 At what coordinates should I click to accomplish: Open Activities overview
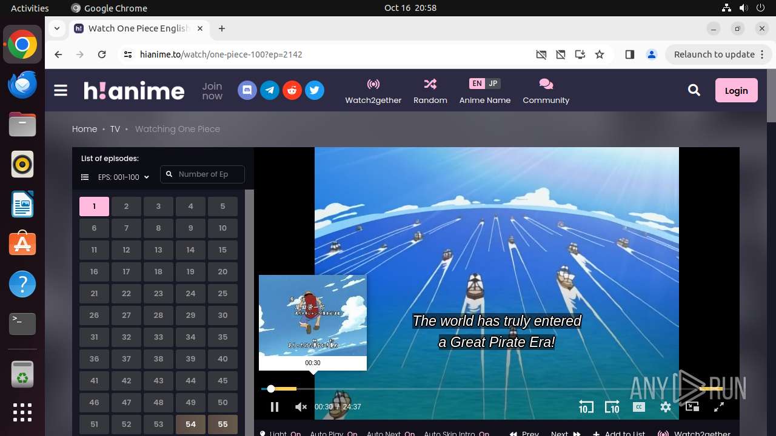pyautogui.click(x=30, y=8)
